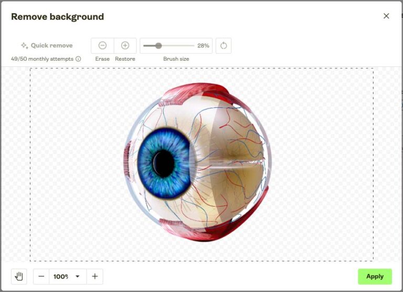Click the 100% zoom value field
Viewport: 403px width, 292px height.
point(61,276)
